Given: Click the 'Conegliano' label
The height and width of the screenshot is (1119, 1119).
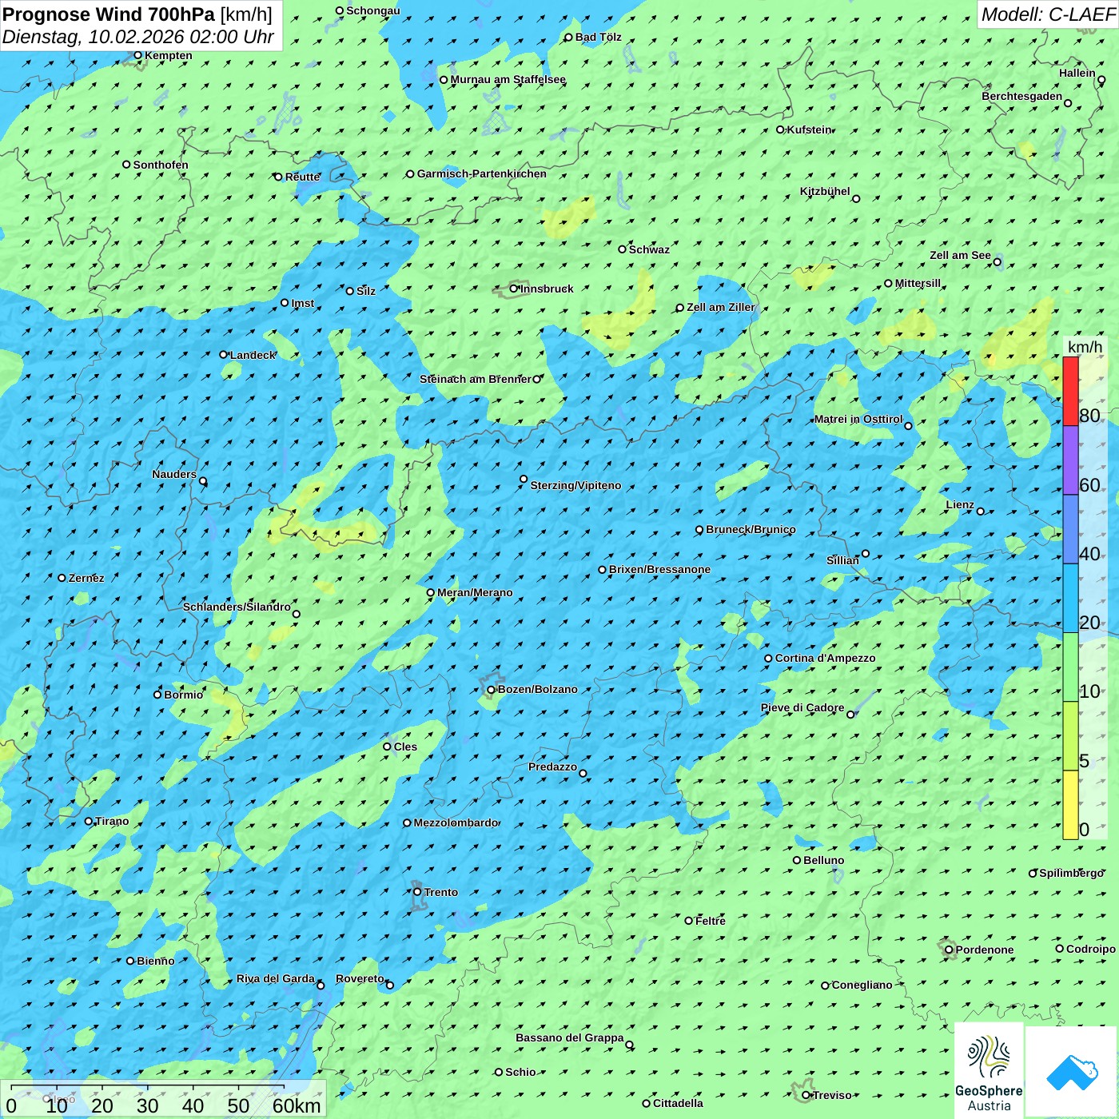Looking at the screenshot, I should tap(862, 985).
